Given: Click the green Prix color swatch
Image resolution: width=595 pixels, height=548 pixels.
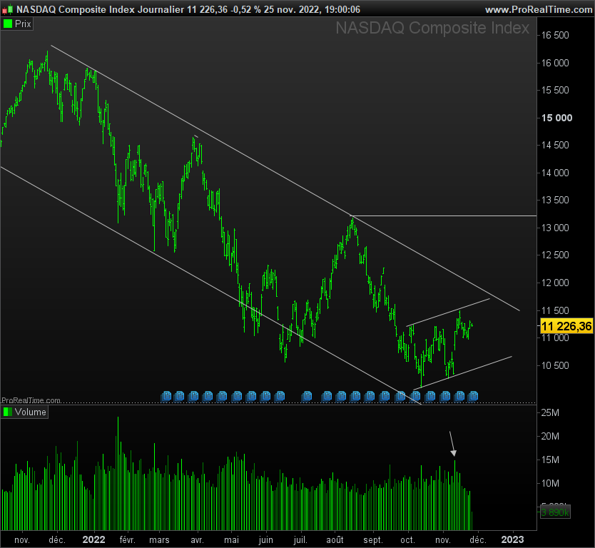Looking at the screenshot, I should (8, 24).
